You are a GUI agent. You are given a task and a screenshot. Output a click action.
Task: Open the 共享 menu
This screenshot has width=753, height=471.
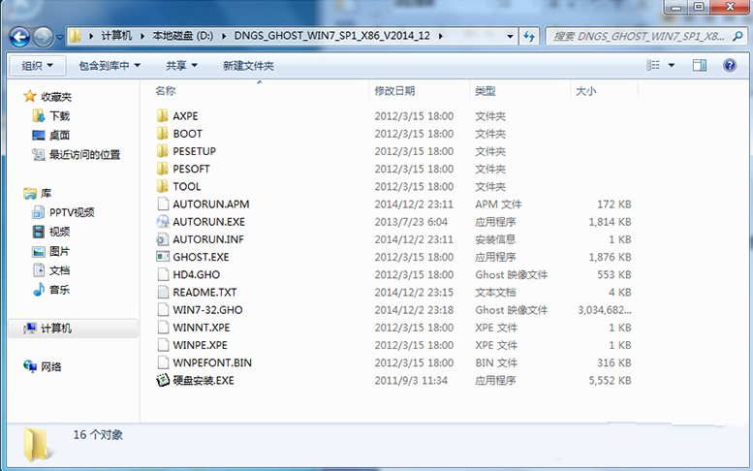(x=181, y=65)
